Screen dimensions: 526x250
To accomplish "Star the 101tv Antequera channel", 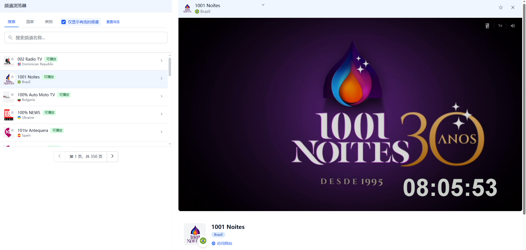I will point(12,130).
